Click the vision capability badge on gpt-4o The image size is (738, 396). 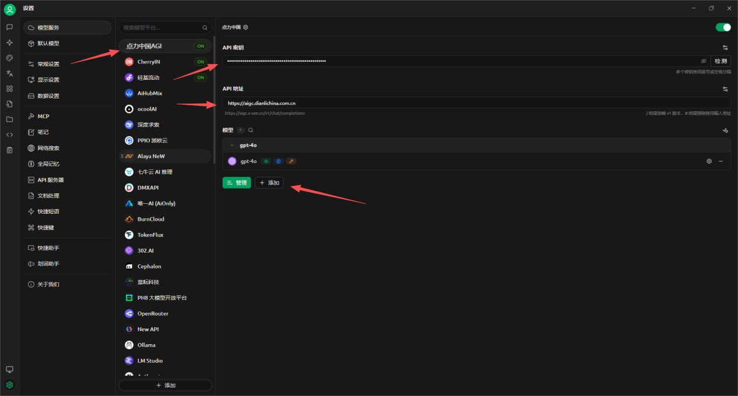(x=266, y=161)
